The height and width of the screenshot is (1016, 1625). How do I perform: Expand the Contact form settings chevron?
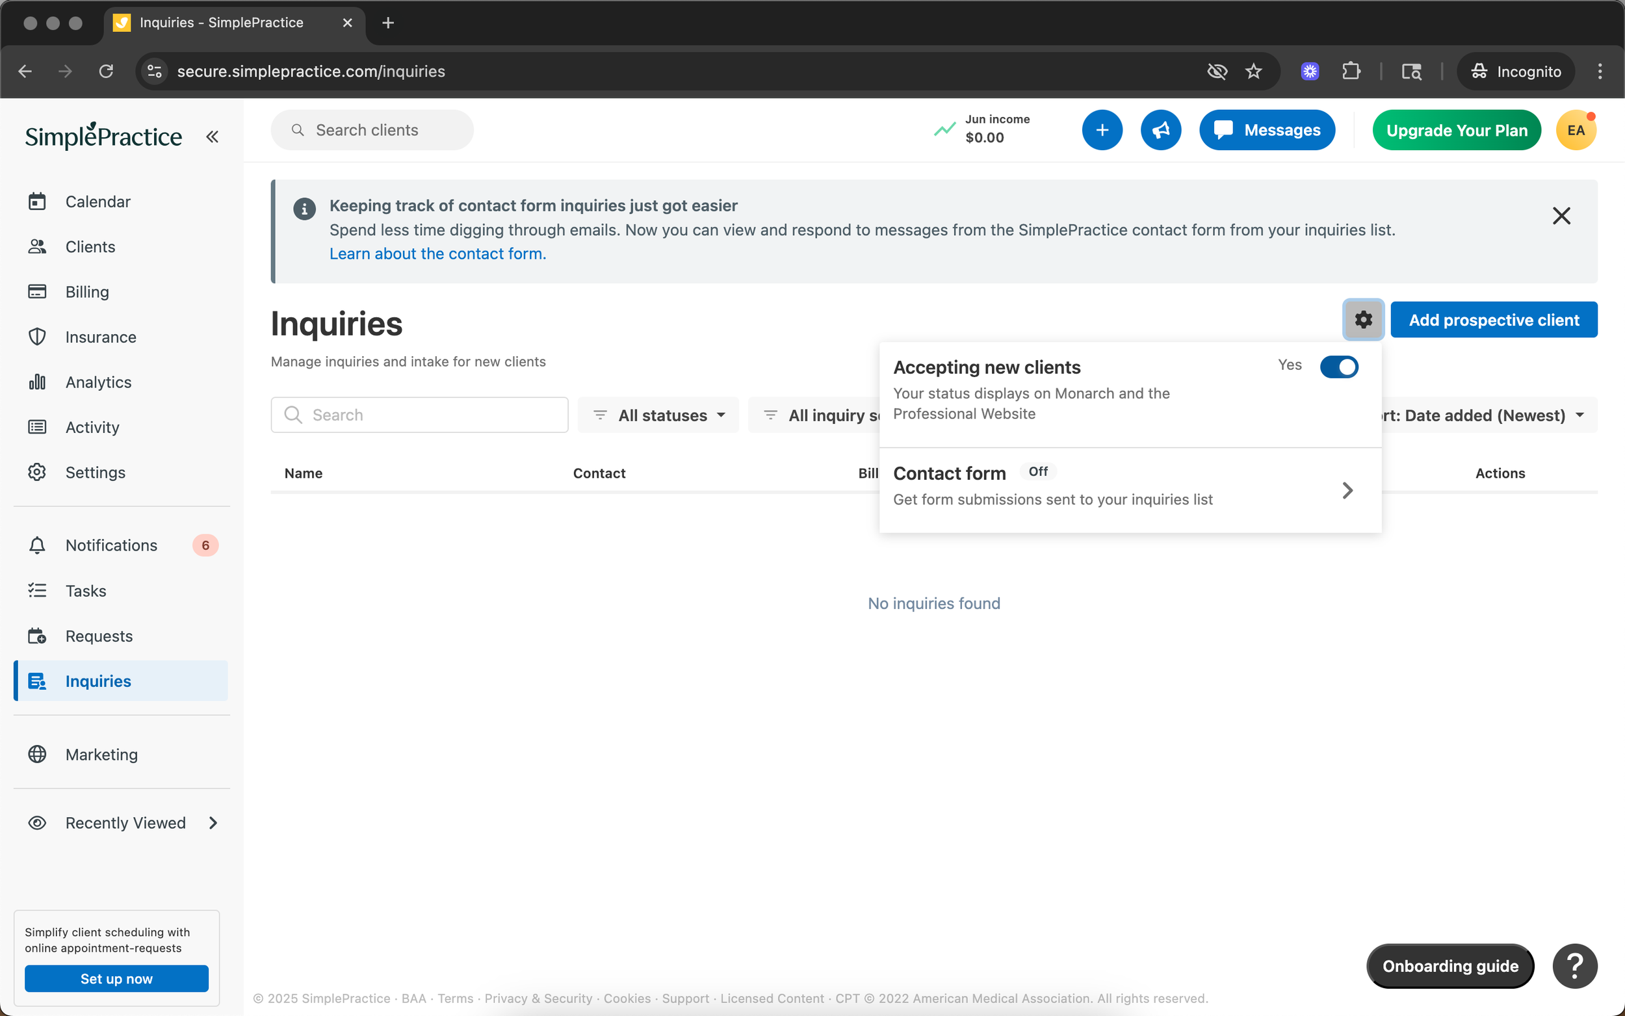point(1347,491)
